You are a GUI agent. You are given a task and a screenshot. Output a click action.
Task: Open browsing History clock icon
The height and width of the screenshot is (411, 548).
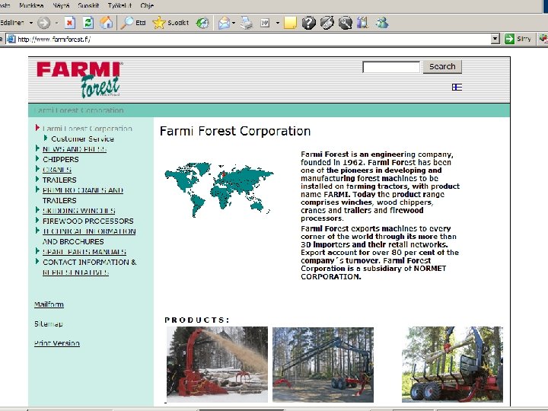coord(202,23)
